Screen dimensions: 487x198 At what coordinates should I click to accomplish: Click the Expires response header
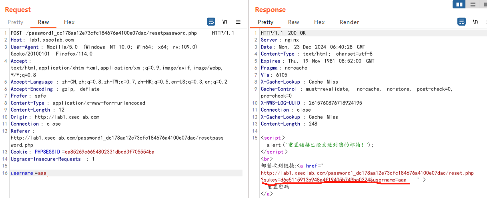(x=317, y=61)
